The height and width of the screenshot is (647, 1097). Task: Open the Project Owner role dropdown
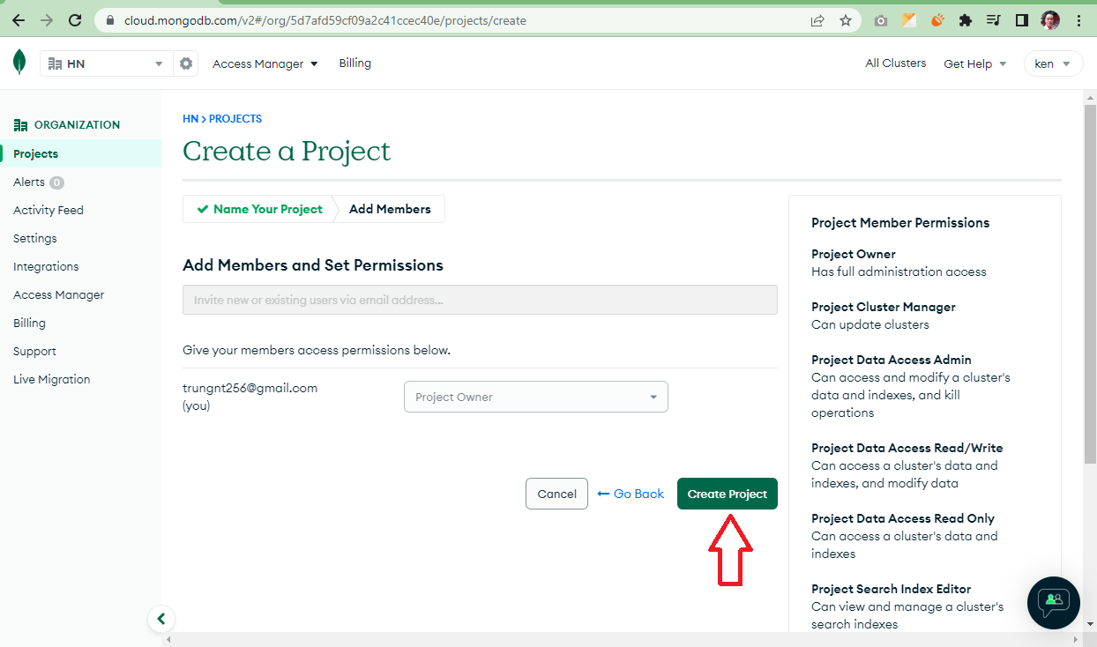(x=535, y=397)
